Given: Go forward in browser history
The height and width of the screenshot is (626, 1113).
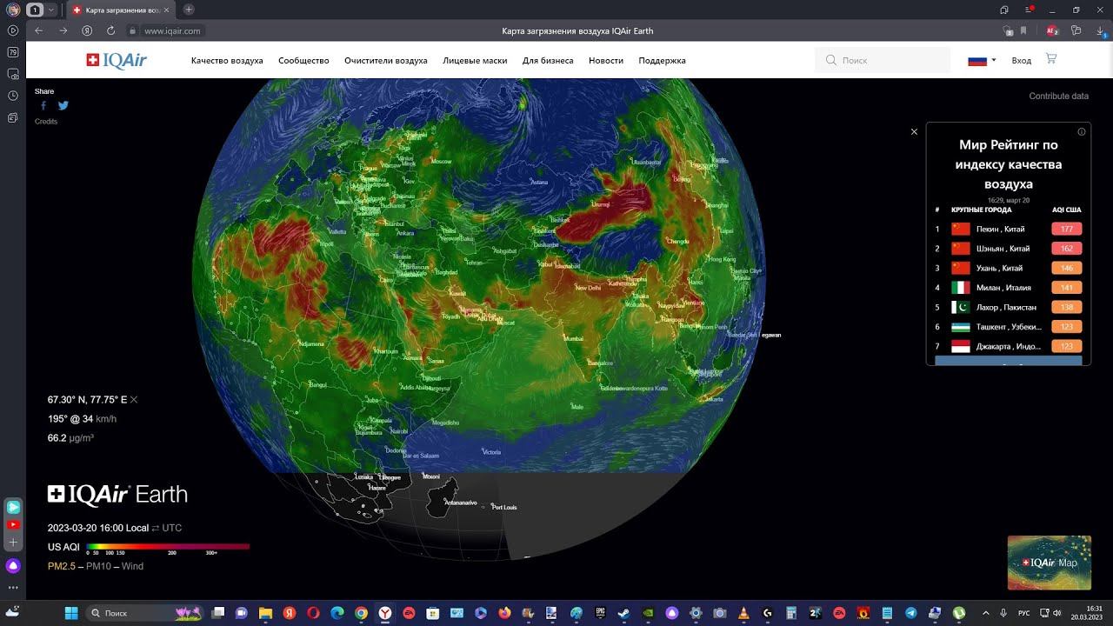Looking at the screenshot, I should tap(63, 30).
